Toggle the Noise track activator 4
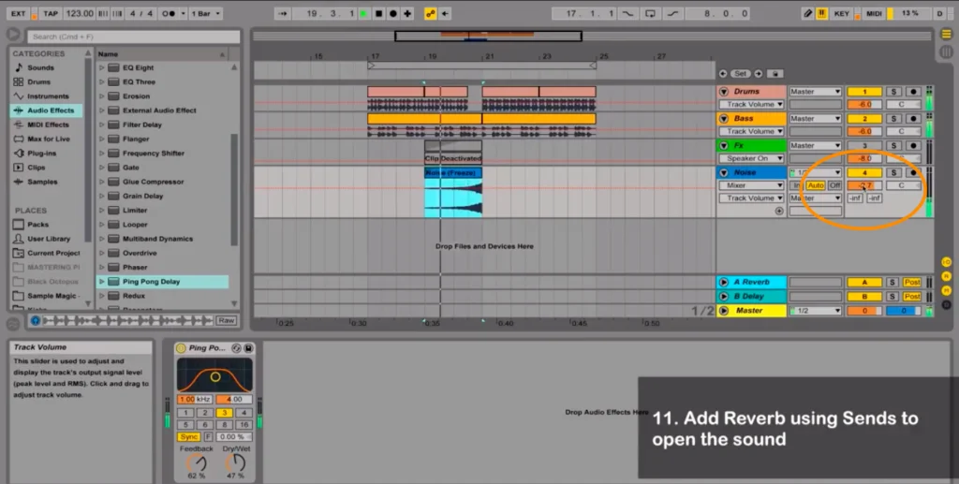 tap(864, 173)
